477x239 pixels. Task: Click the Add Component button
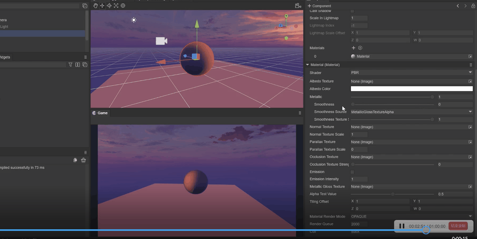[x=319, y=6]
